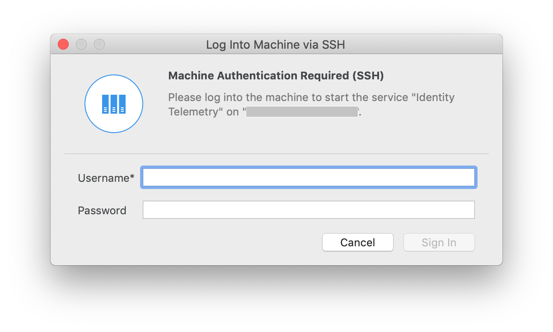The image size is (553, 332).
Task: Click the redacted gray hostname box
Action: pos(302,112)
